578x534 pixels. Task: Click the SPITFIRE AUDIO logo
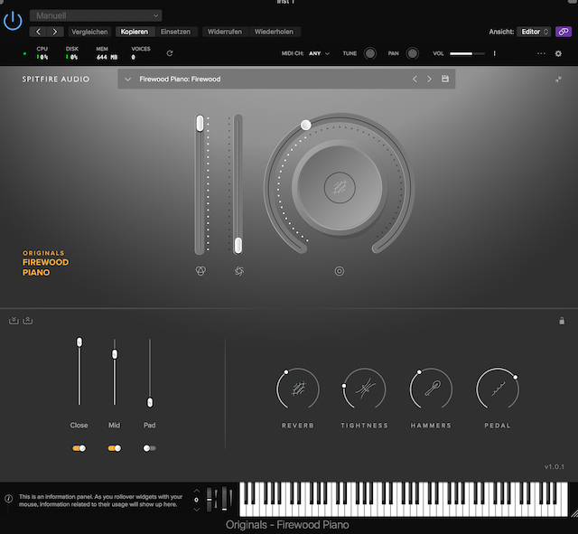(56, 80)
